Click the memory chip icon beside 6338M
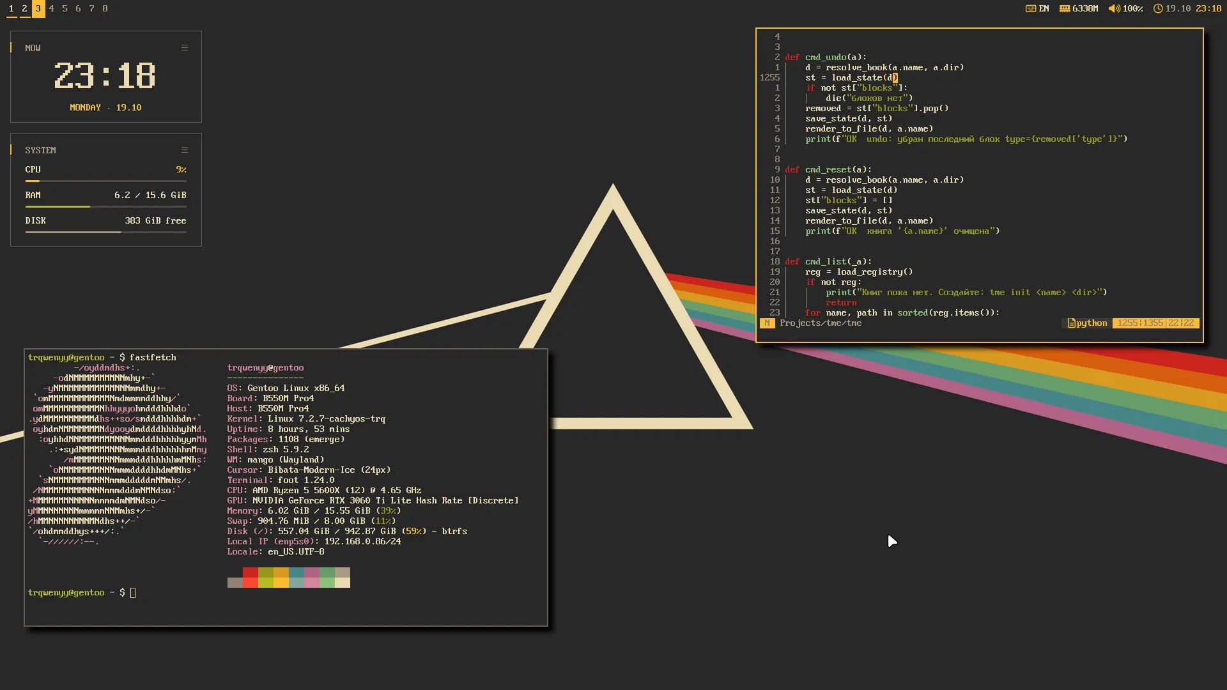This screenshot has height=690, width=1227. (x=1065, y=8)
